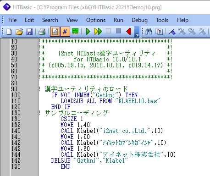The image size is (210, 176).
Task: Click the red left-arrow Reset icon
Action: click(x=129, y=32)
